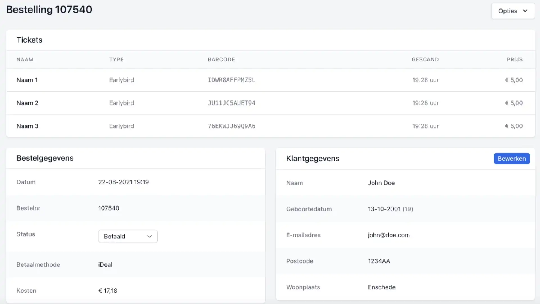Click the NAAM column header
The image size is (540, 304).
tap(25, 60)
